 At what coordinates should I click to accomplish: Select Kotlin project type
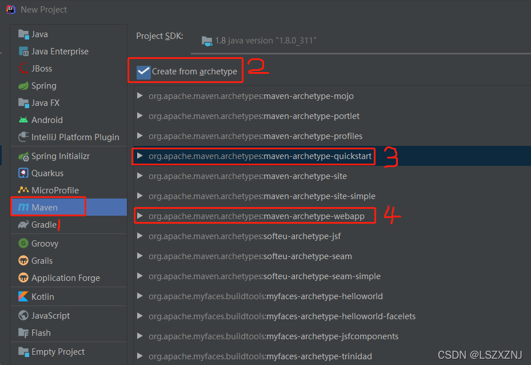pos(69,296)
